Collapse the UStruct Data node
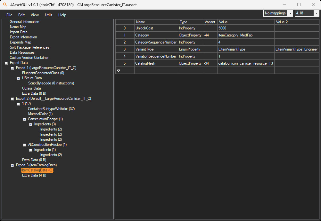 point(19,78)
